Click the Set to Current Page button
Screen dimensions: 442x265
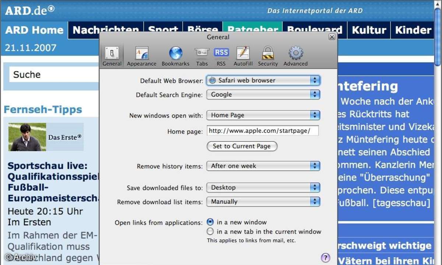coord(242,146)
